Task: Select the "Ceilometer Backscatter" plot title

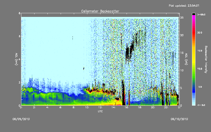Action: [100, 11]
